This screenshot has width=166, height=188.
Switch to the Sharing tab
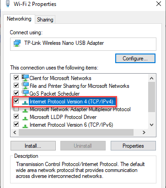[x=45, y=20]
